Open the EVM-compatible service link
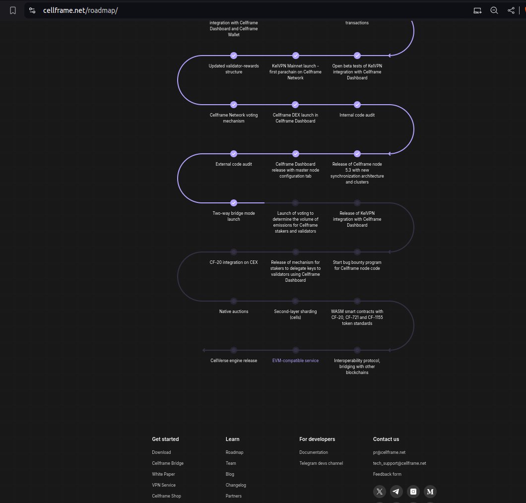This screenshot has width=526, height=503. point(296,361)
